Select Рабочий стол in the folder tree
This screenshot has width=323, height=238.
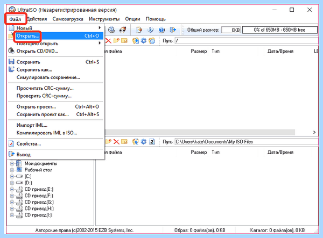tap(38, 170)
